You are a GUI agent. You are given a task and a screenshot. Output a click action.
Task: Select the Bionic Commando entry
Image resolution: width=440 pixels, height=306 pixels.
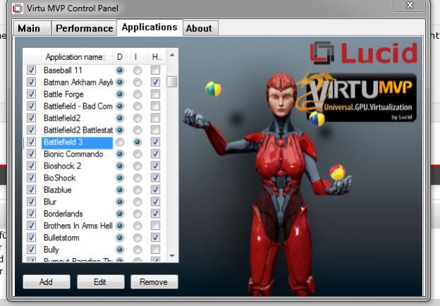pyautogui.click(x=73, y=154)
